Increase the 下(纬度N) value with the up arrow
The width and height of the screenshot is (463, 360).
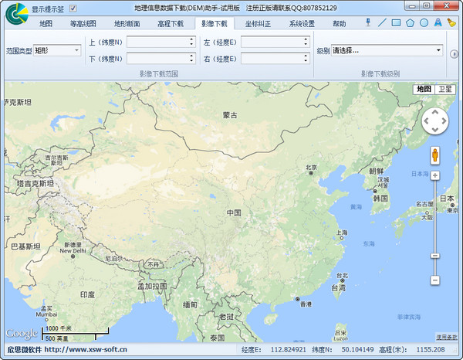tap(191, 56)
